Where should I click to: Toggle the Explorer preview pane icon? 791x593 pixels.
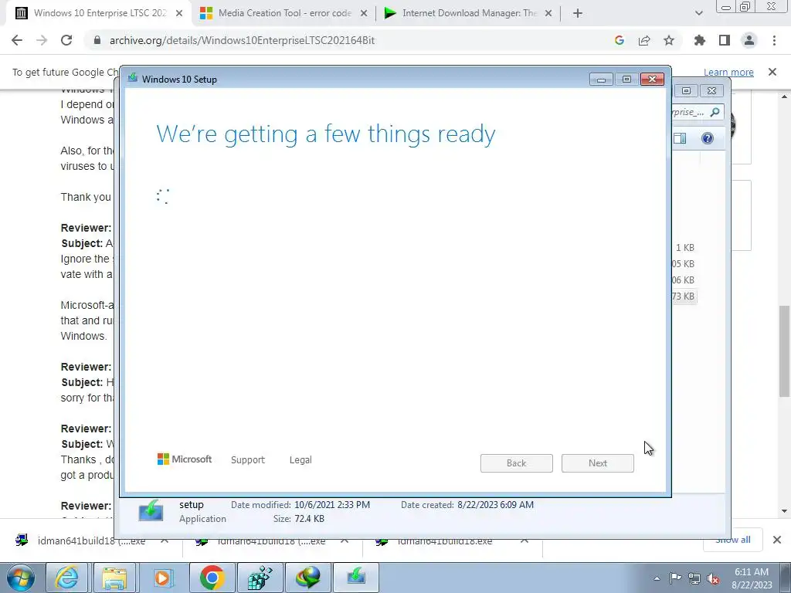click(x=680, y=138)
